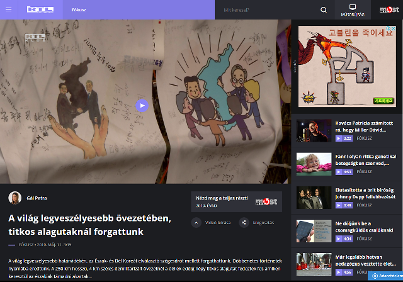Open the Fókusz section link
The width and height of the screenshot is (403, 282).
click(x=79, y=10)
